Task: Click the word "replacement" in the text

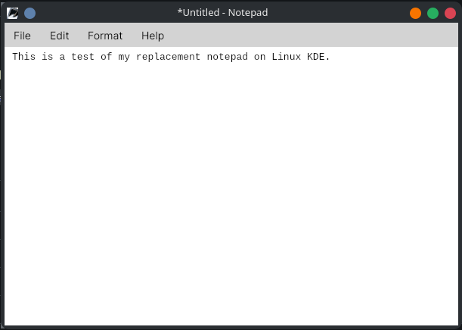Action: pyautogui.click(x=168, y=57)
